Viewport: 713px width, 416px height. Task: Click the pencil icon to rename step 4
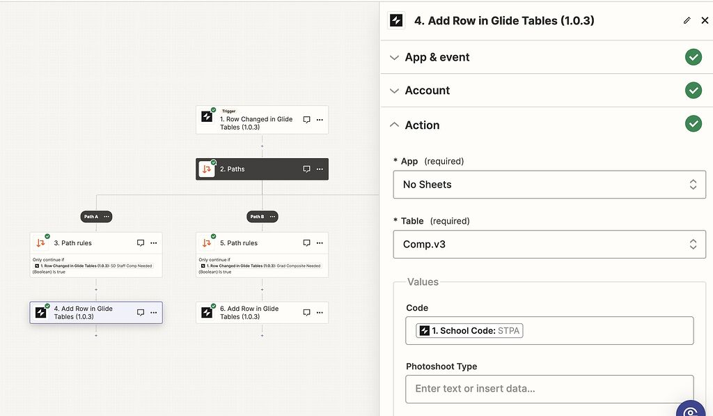point(687,20)
